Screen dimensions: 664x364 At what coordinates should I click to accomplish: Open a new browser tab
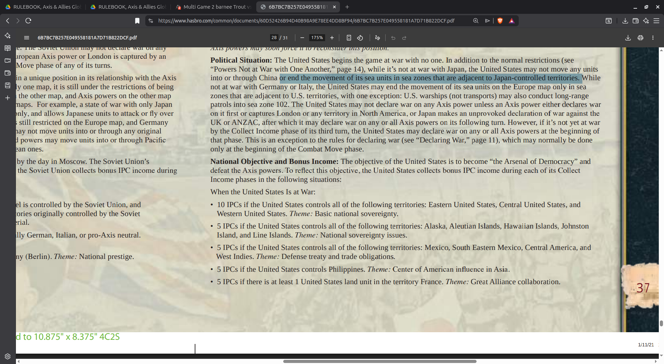347,7
